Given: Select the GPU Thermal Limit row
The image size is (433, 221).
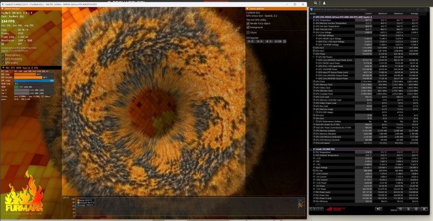Looking at the screenshot, I should click(364, 29).
